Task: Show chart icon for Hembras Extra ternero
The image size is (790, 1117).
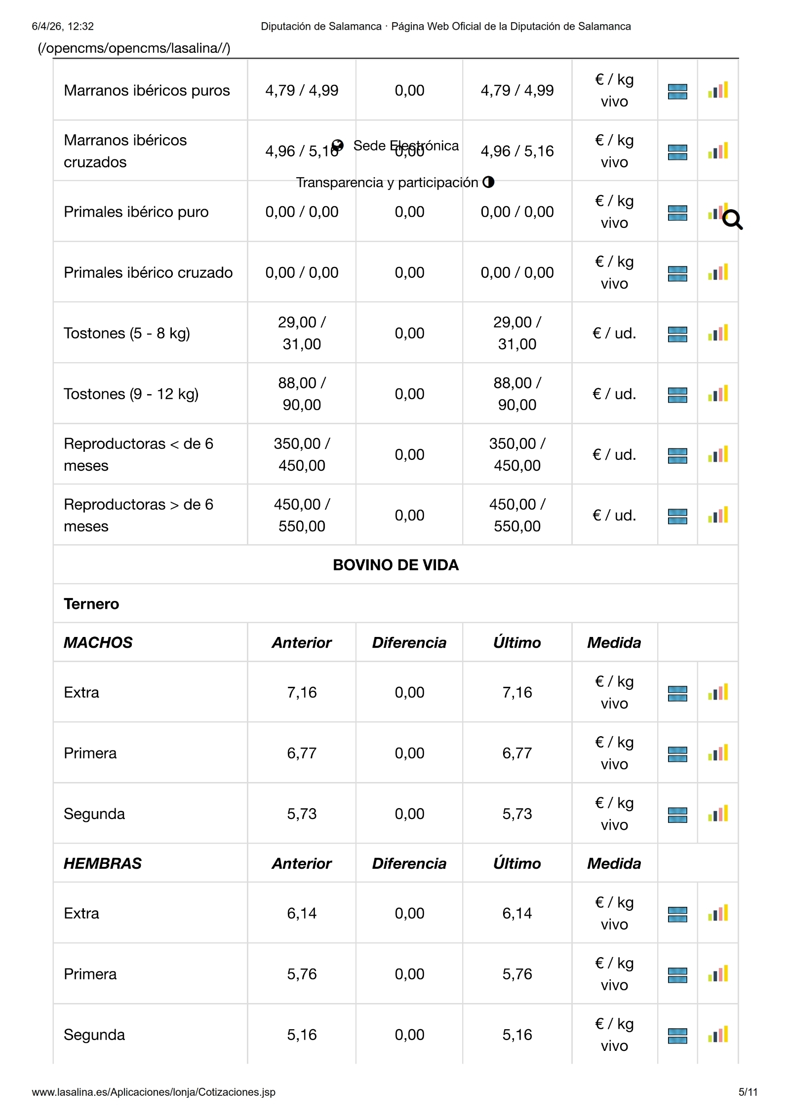Action: 718,913
